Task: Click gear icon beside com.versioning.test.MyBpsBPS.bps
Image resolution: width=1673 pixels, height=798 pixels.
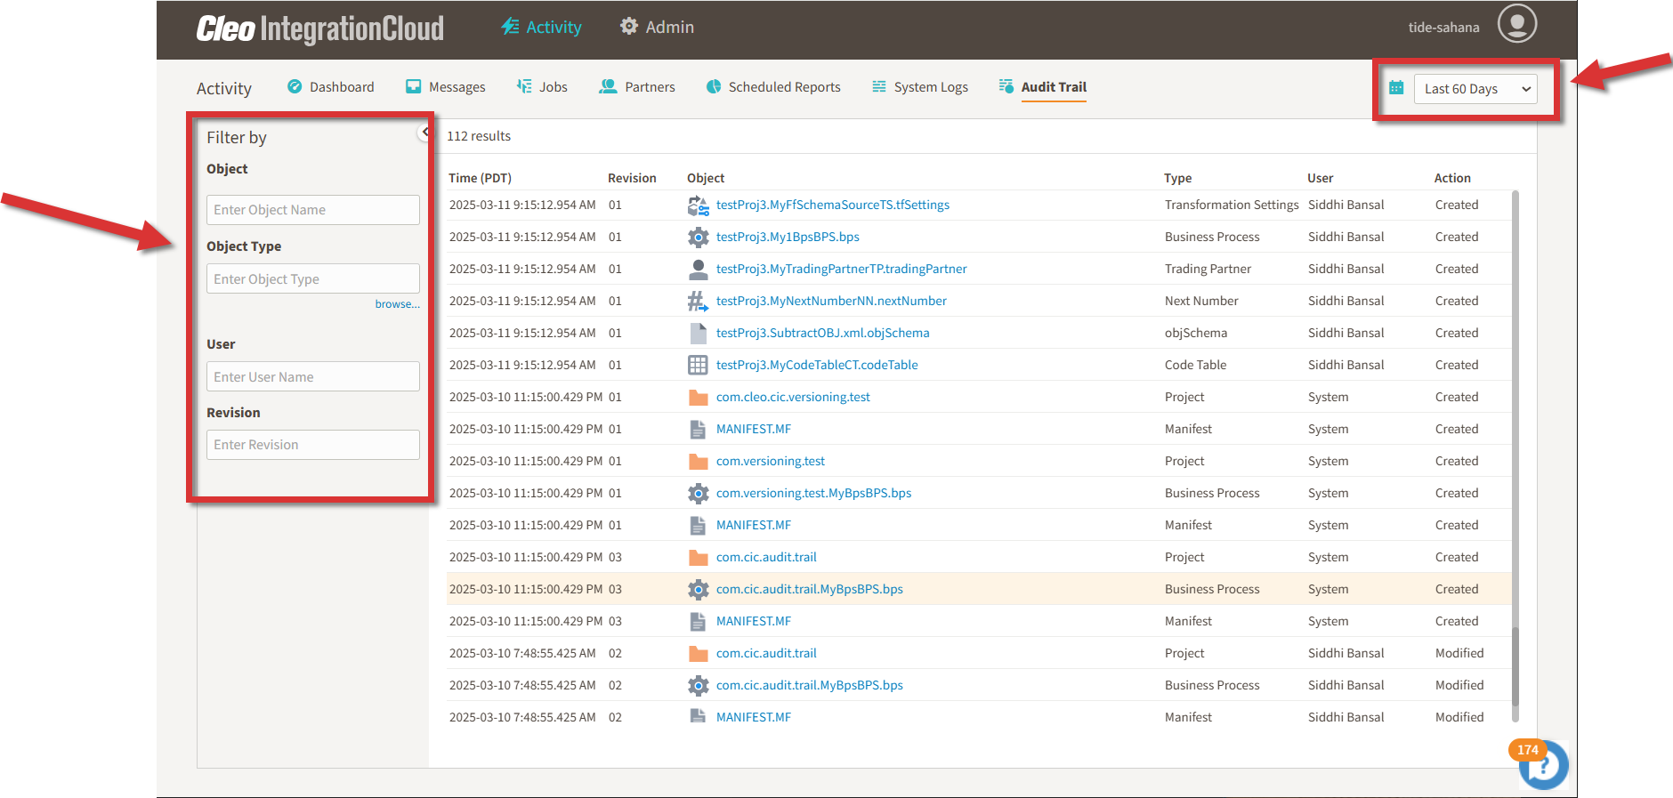Action: pyautogui.click(x=699, y=493)
